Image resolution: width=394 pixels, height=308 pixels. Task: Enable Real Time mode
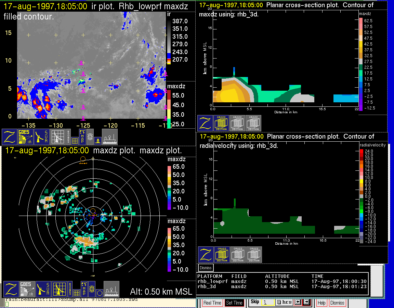pos(212,303)
